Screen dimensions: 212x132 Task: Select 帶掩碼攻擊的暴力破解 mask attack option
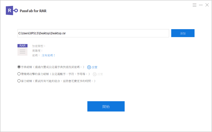pyautogui.click(x=19, y=74)
